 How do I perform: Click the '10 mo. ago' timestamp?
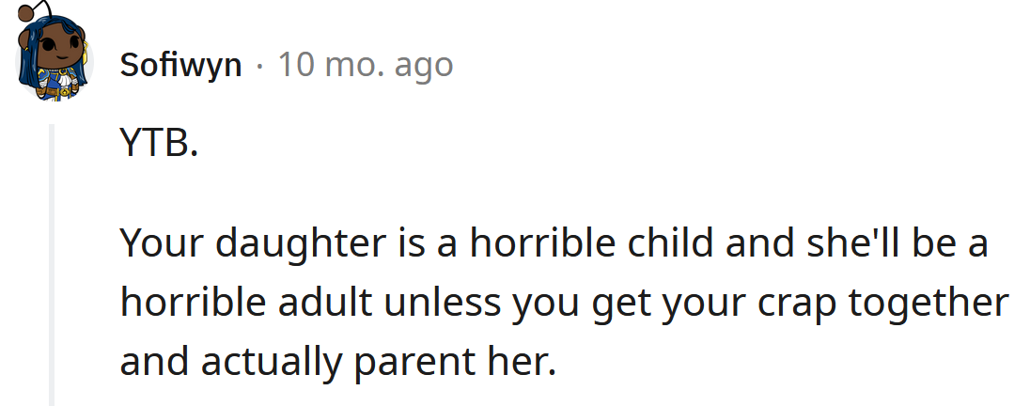coord(365,65)
